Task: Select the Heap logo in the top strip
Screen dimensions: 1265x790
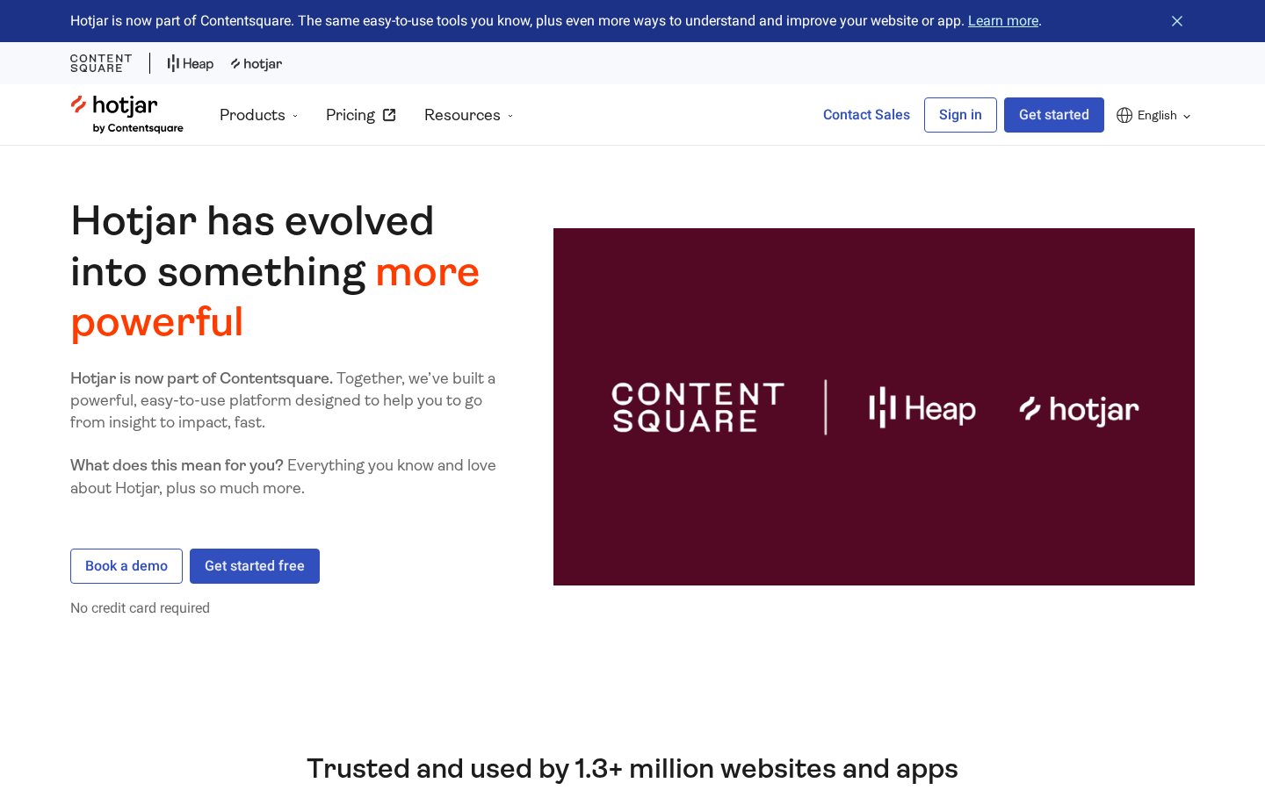Action: 190,63
